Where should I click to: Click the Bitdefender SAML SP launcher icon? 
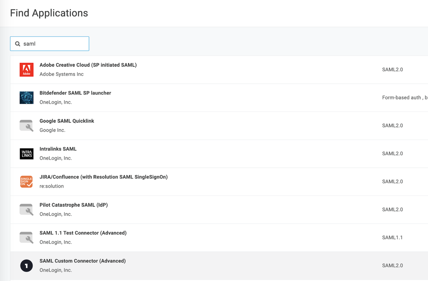[26, 98]
